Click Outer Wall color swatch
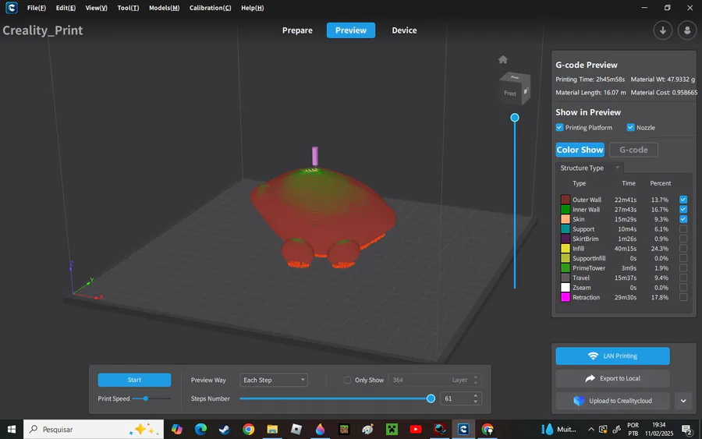 [x=565, y=200]
